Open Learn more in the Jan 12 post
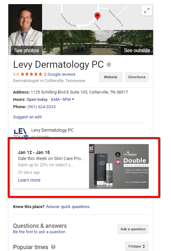The width and height of the screenshot is (171, 251). tap(29, 180)
